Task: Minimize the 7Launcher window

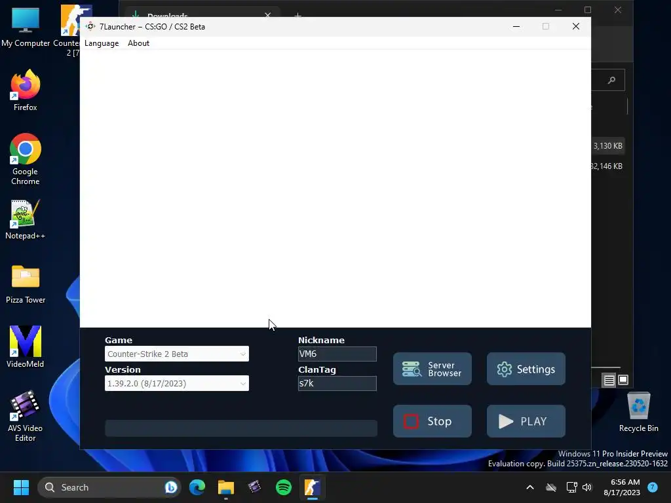Action: click(x=516, y=26)
